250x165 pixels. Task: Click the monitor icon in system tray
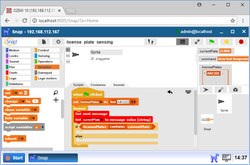227,158
